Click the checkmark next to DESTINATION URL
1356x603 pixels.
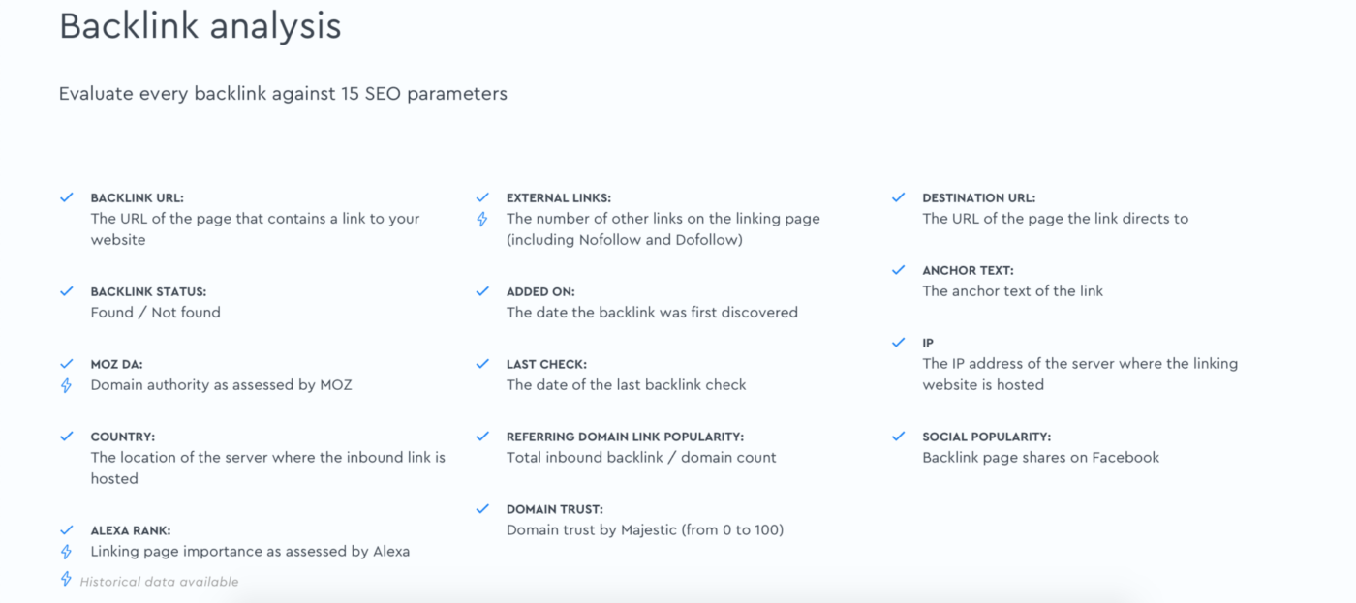[899, 197]
